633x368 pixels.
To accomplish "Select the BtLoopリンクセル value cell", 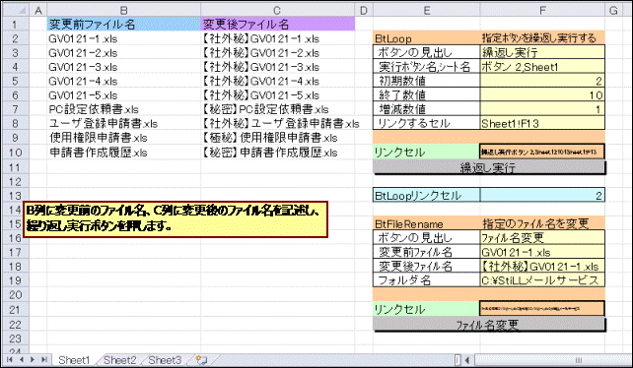I will pos(542,196).
